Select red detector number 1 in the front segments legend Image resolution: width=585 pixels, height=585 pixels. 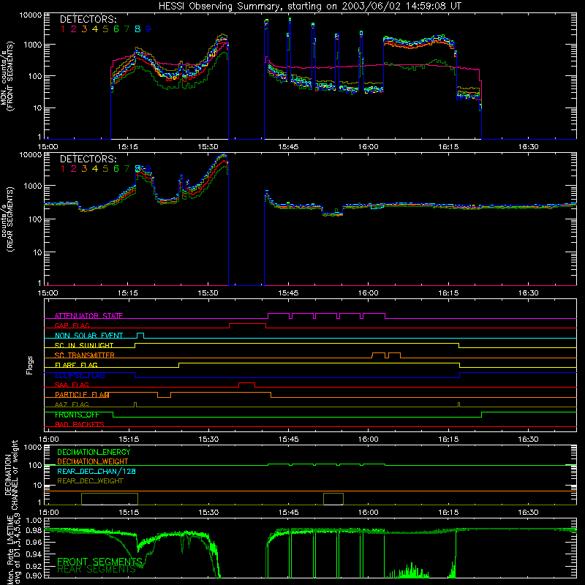pos(63,29)
